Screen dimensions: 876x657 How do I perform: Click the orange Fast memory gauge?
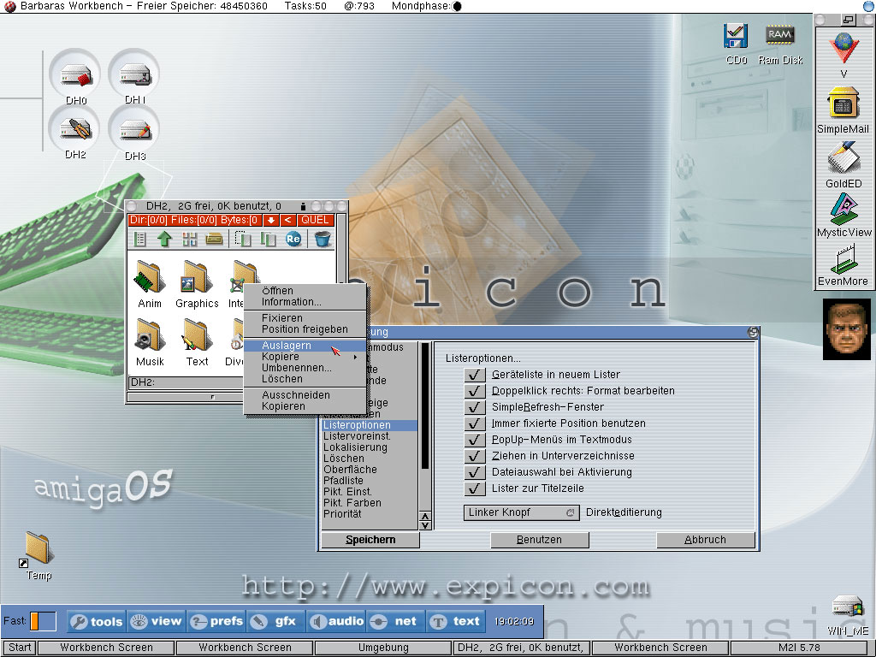point(43,621)
